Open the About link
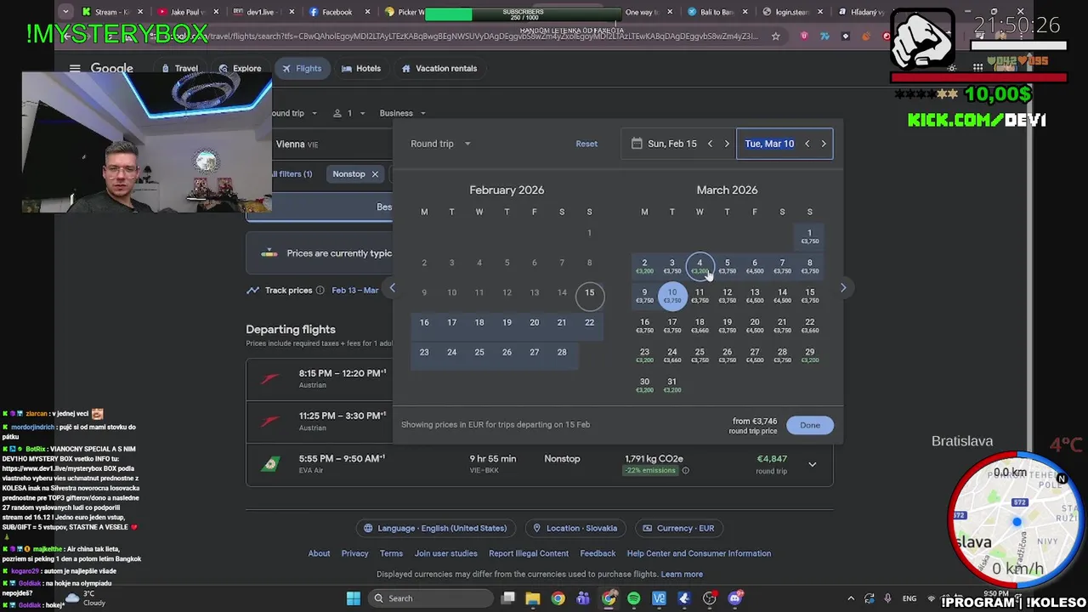The height and width of the screenshot is (612, 1088). (319, 553)
